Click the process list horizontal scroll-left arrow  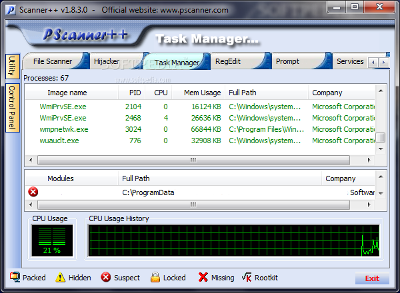point(31,160)
